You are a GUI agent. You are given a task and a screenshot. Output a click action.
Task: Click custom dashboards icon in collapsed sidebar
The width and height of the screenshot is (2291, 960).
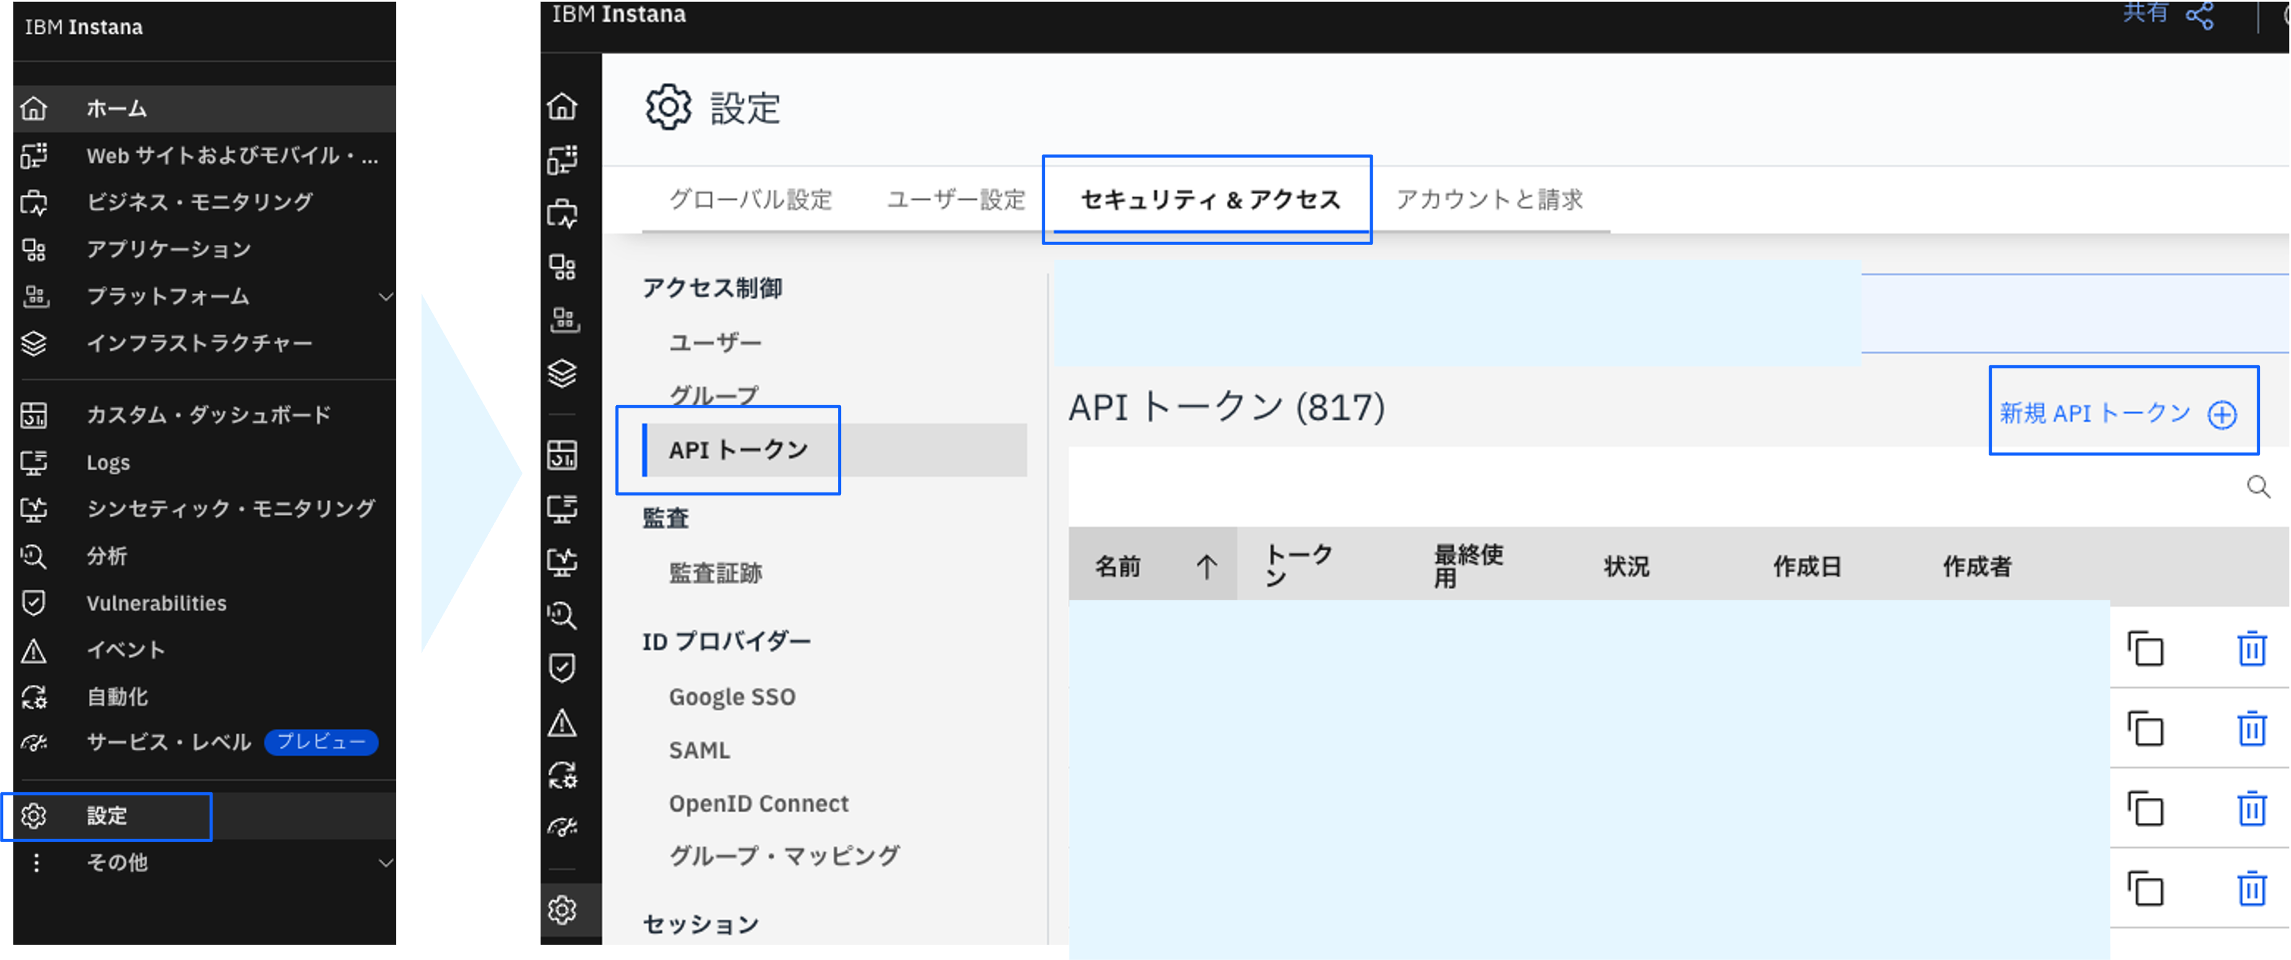[x=562, y=454]
